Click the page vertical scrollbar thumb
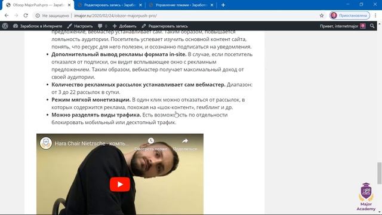382x215 pixels. (x=380, y=173)
